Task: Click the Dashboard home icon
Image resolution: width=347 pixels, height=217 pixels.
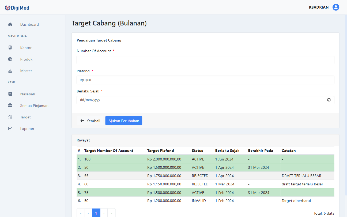Action: (10, 24)
